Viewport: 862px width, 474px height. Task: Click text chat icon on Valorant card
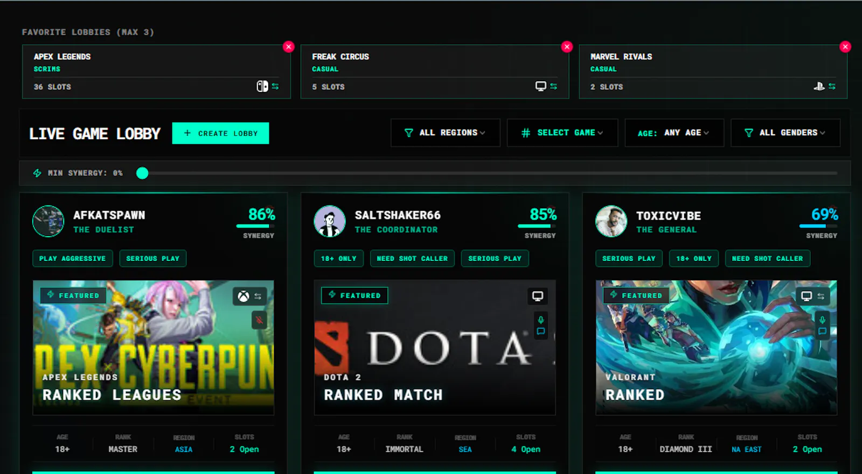[x=823, y=331]
